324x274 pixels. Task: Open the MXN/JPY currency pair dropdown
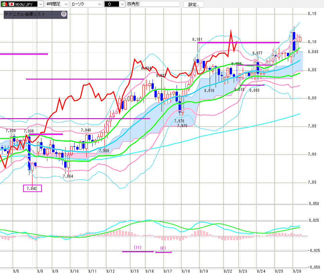(x=40, y=4)
